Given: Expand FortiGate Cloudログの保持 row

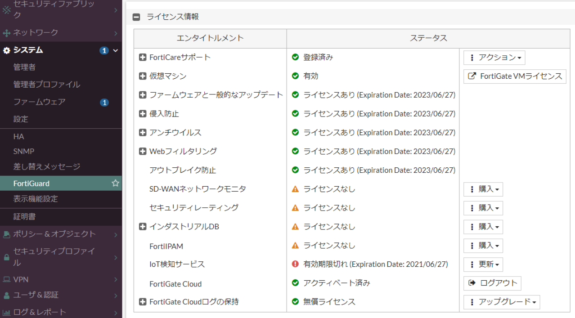Looking at the screenshot, I should [143, 302].
